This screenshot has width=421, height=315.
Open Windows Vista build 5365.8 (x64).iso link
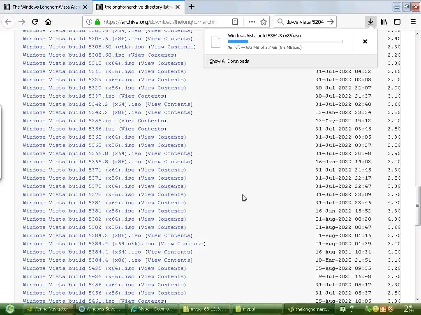tap(82, 153)
